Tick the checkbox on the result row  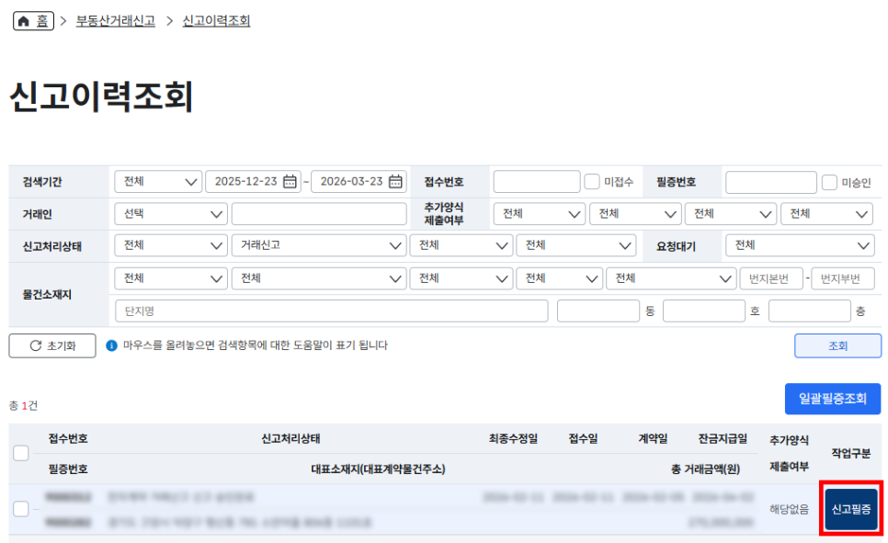coord(20,509)
